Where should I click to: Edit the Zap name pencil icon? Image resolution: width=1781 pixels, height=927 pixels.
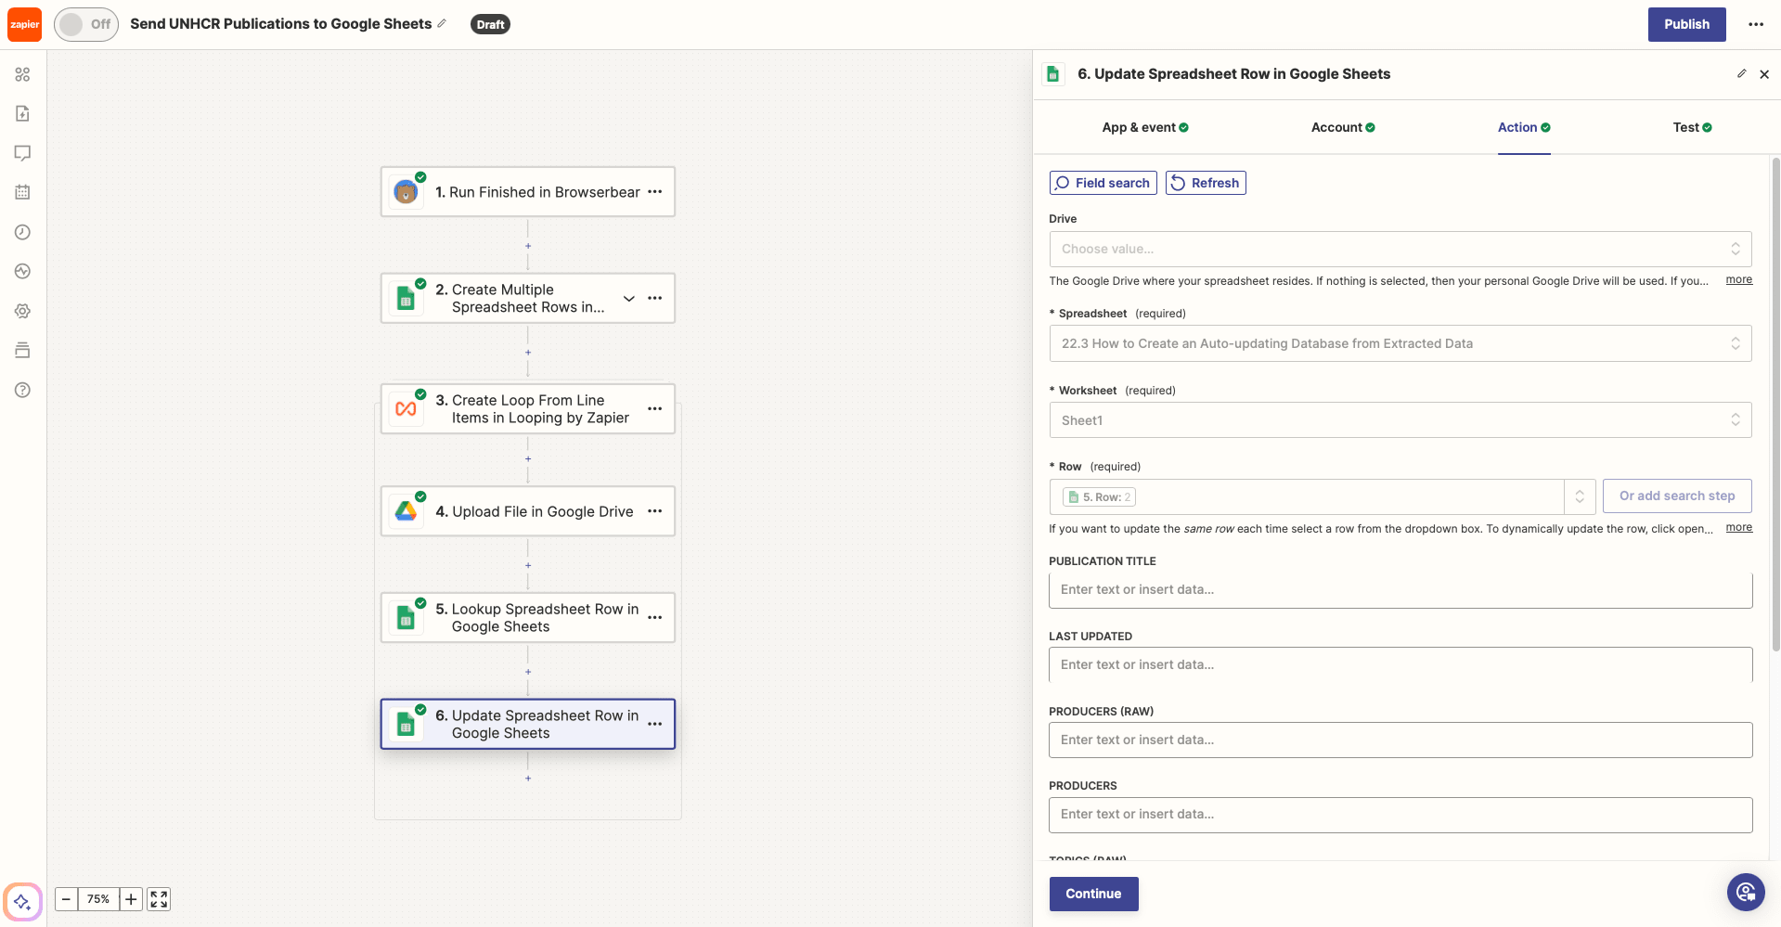pyautogui.click(x=442, y=23)
